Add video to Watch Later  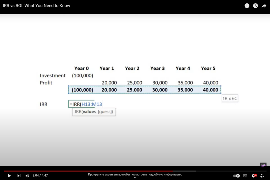coord(255,6)
